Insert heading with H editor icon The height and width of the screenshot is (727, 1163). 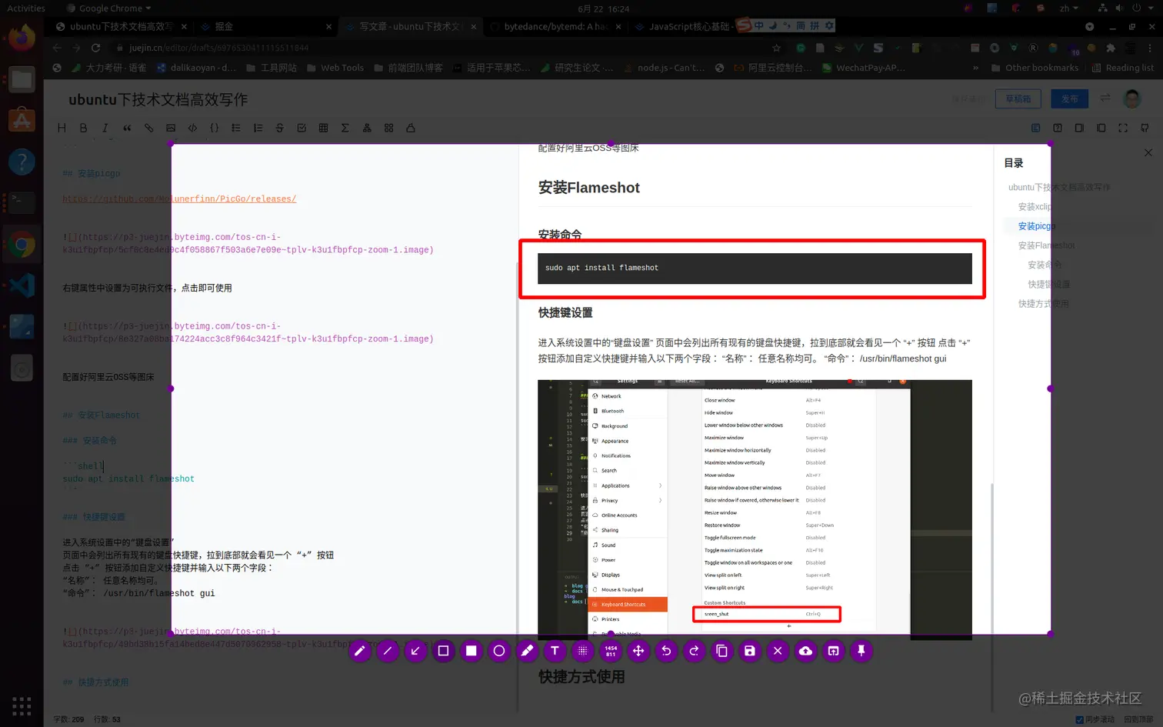pos(62,128)
